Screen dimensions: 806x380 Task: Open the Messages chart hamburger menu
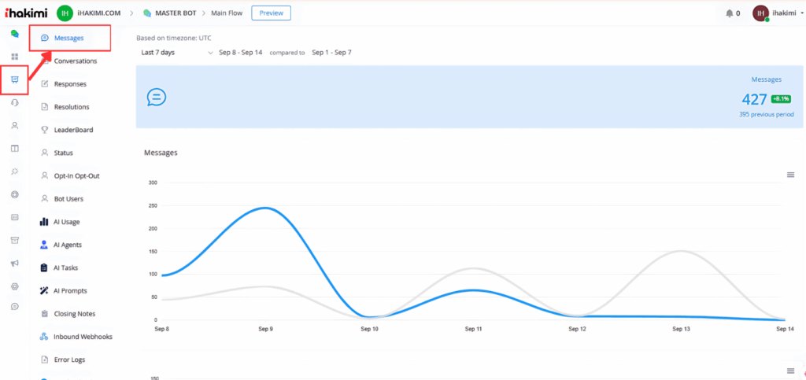[790, 175]
